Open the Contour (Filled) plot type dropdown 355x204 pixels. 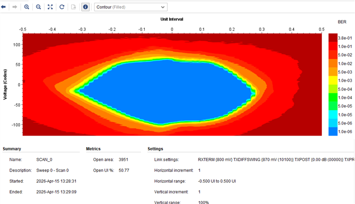pos(131,7)
